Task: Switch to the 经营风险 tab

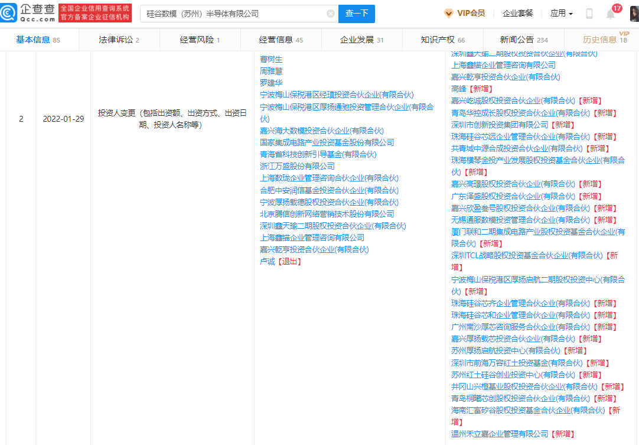Action: [200, 40]
